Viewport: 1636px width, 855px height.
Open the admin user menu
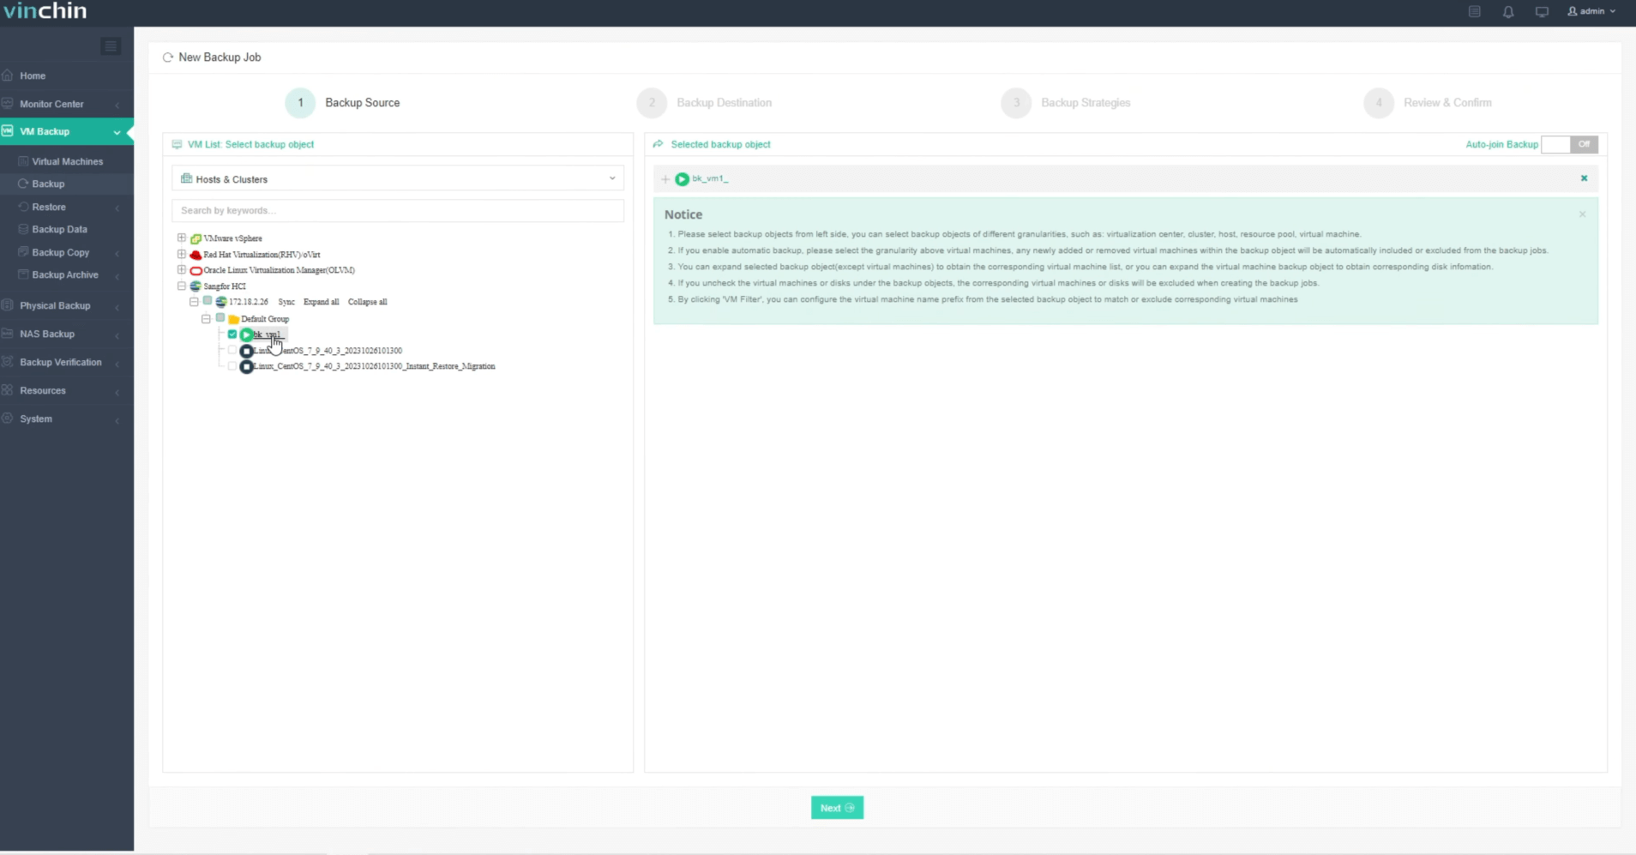1591,11
